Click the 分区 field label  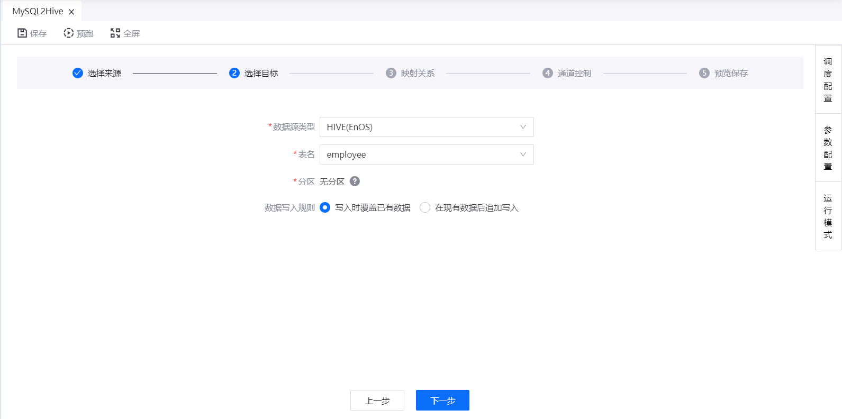coord(307,181)
